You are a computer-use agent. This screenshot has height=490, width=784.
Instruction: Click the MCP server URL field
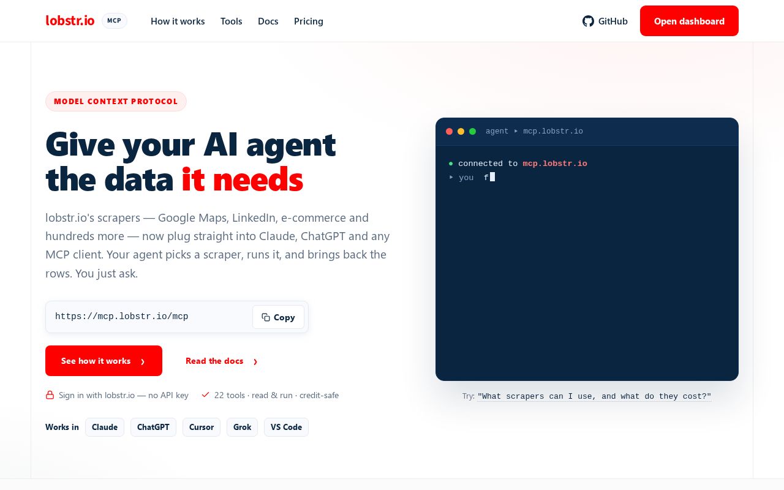[177, 317]
